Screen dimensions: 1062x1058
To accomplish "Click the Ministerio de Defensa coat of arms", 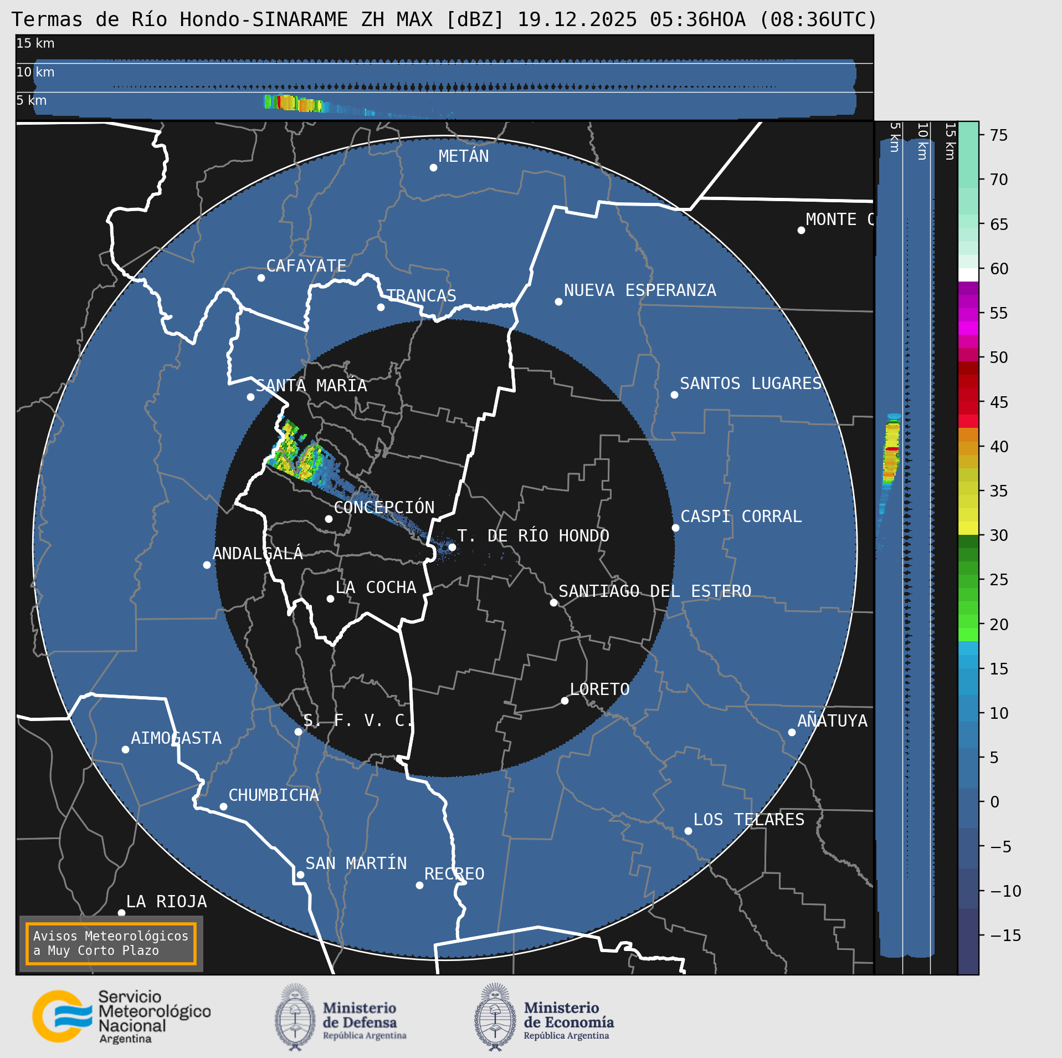I will (x=295, y=1017).
